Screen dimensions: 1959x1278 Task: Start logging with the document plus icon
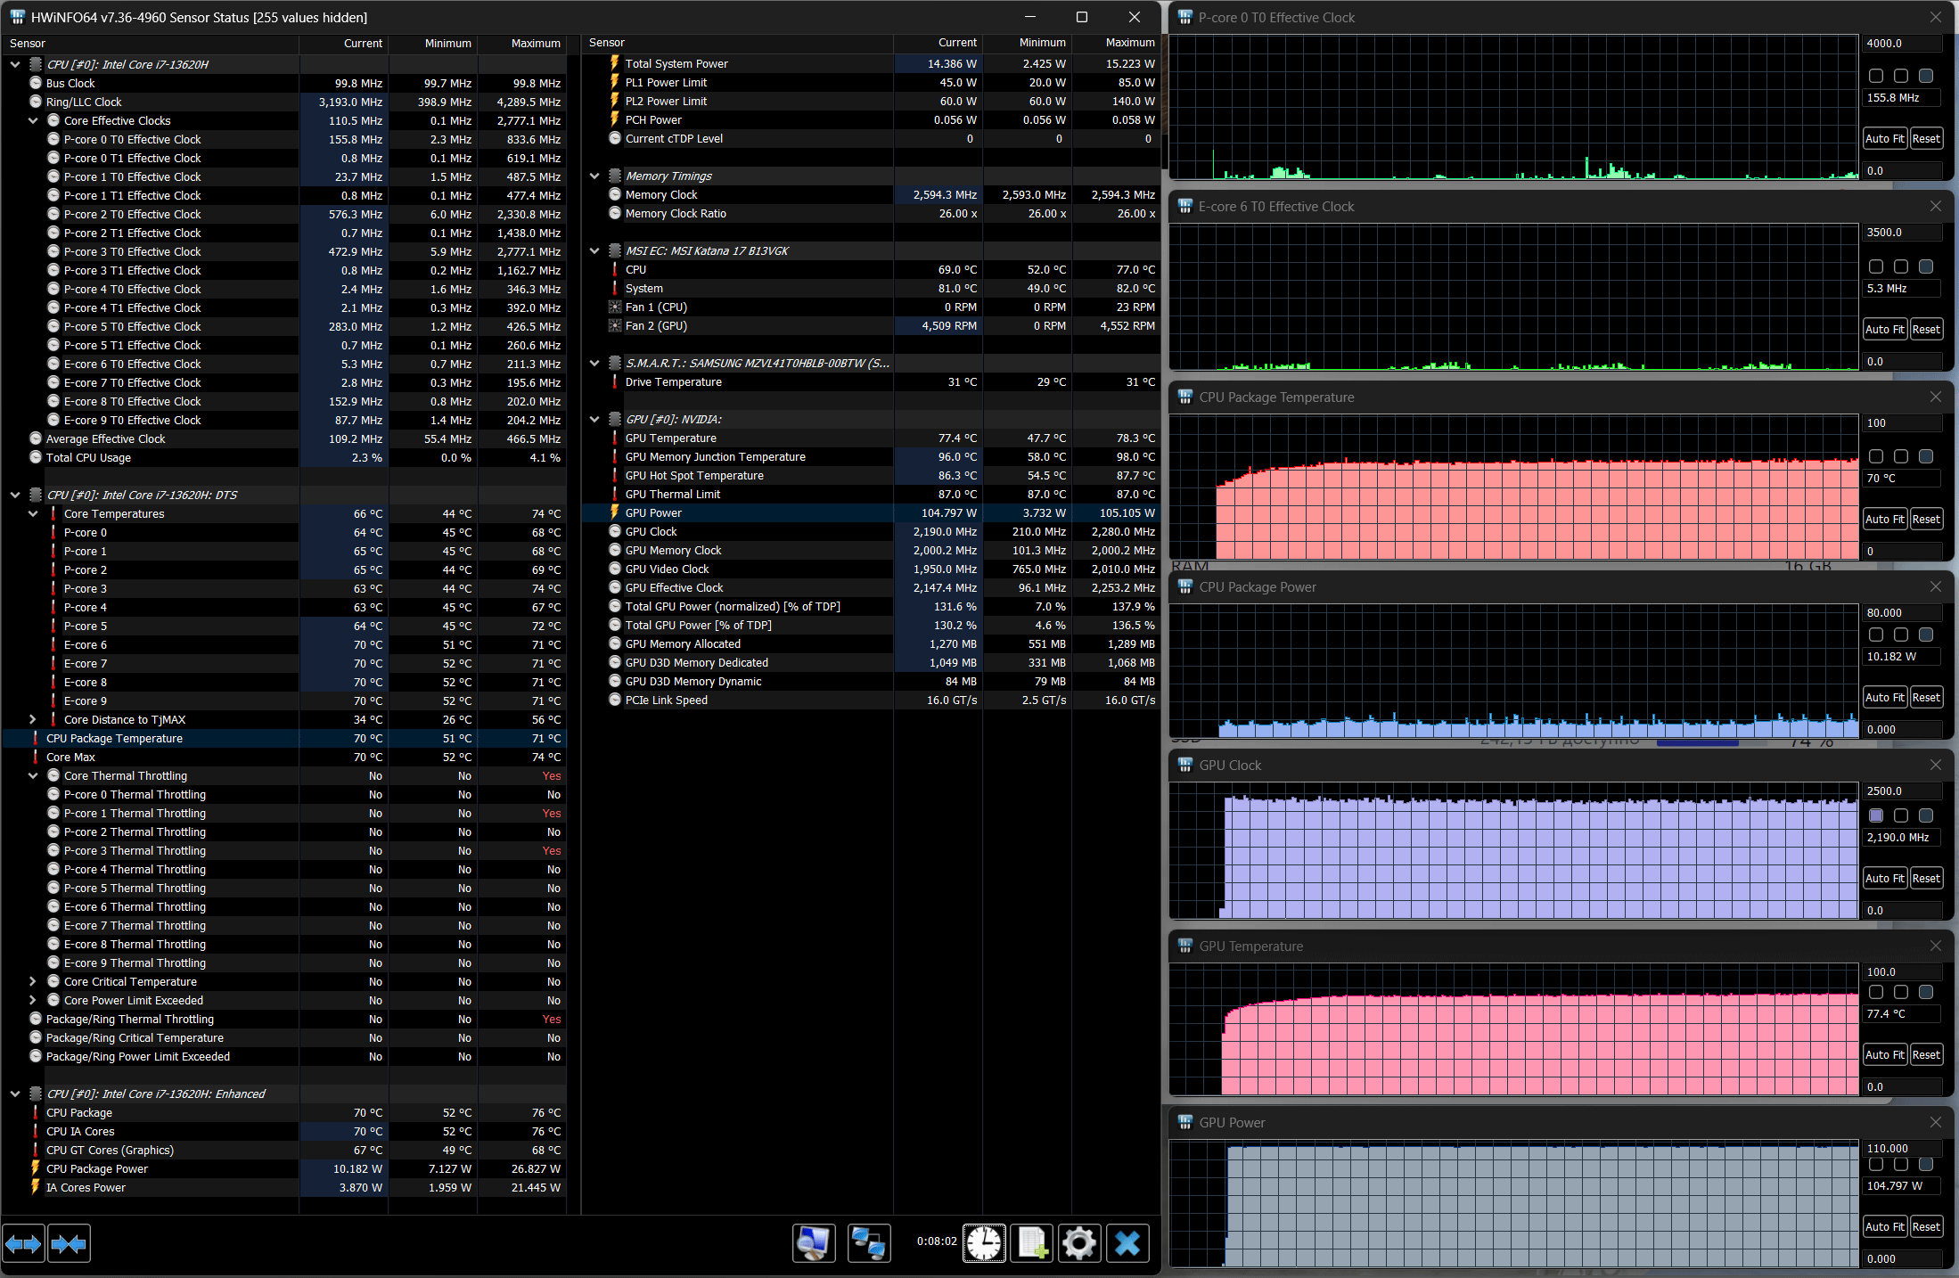click(x=1031, y=1243)
